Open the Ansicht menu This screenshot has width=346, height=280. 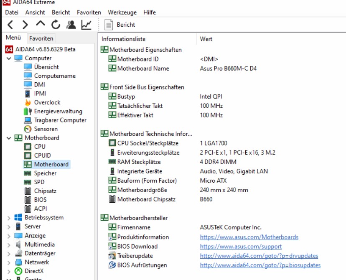pos(35,13)
